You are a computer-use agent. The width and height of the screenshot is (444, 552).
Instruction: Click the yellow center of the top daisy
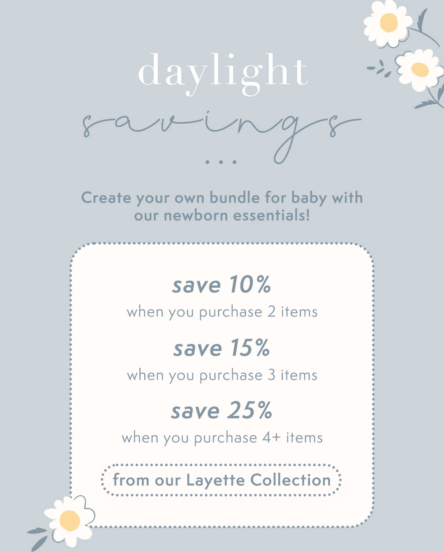388,23
